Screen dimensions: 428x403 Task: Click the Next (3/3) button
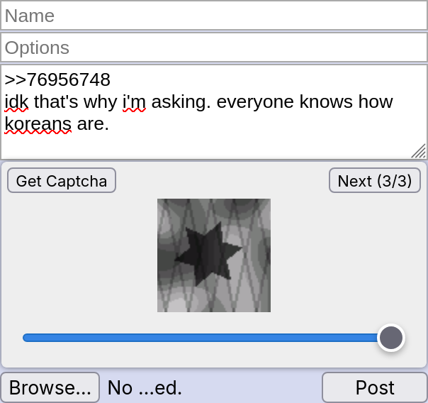374,180
